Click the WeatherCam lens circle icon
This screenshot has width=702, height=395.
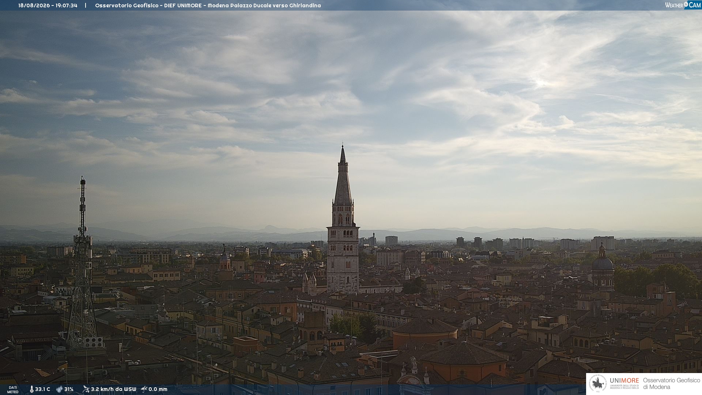[686, 4]
